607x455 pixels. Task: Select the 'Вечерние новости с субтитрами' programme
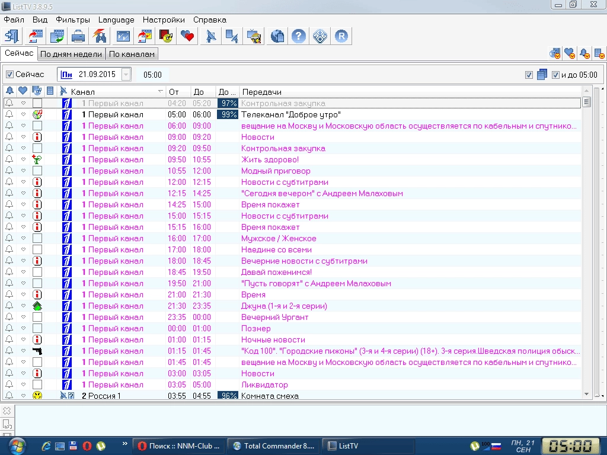[x=304, y=261]
